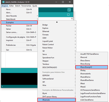Image resolution: width=109 pixels, height=102 pixels.
Task: Expand the Sketchbook submenu
Action: 19,19
